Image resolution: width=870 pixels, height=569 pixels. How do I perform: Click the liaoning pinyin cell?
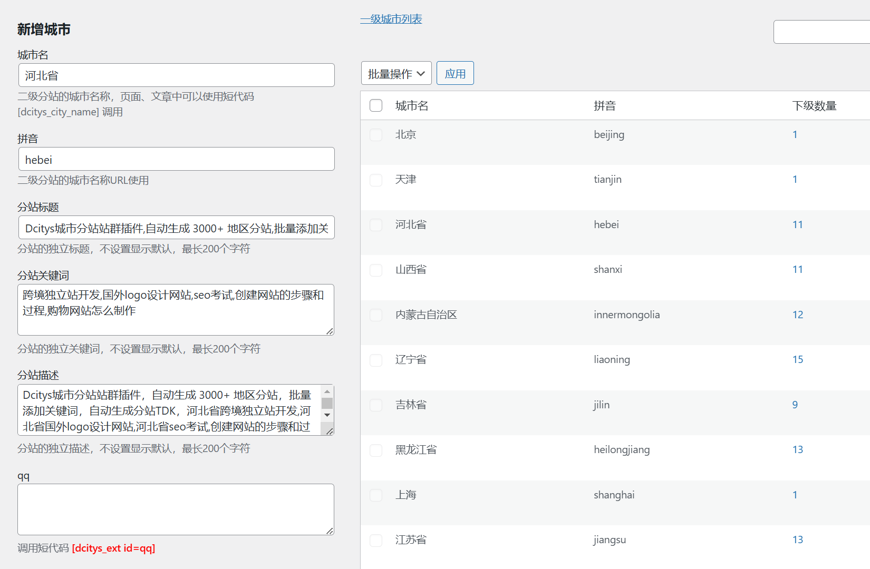tap(612, 360)
